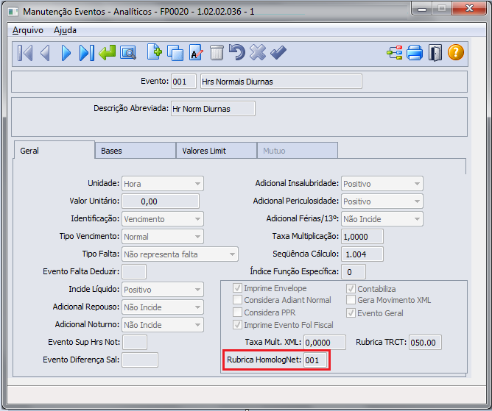The width and height of the screenshot is (492, 411).
Task: Open the Adicional Noturno dropdown
Action: (x=163, y=325)
